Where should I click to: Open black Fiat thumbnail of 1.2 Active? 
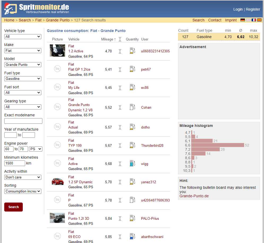tap(57, 51)
